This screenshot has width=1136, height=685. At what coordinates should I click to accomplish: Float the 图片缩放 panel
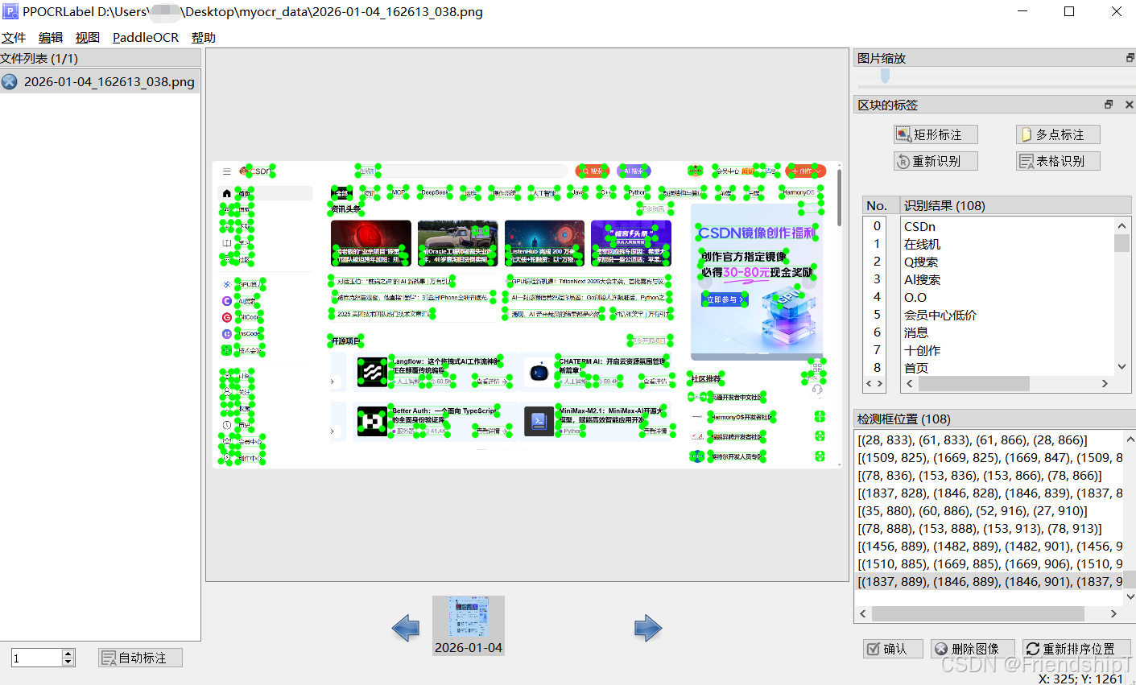1130,58
